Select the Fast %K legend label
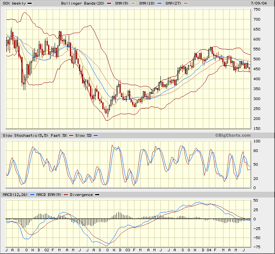This screenshot has height=254, width=275. click(59, 136)
